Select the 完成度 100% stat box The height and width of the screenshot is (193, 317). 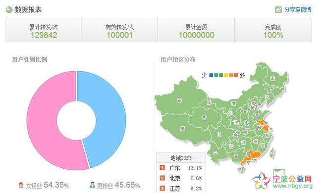[273, 30]
